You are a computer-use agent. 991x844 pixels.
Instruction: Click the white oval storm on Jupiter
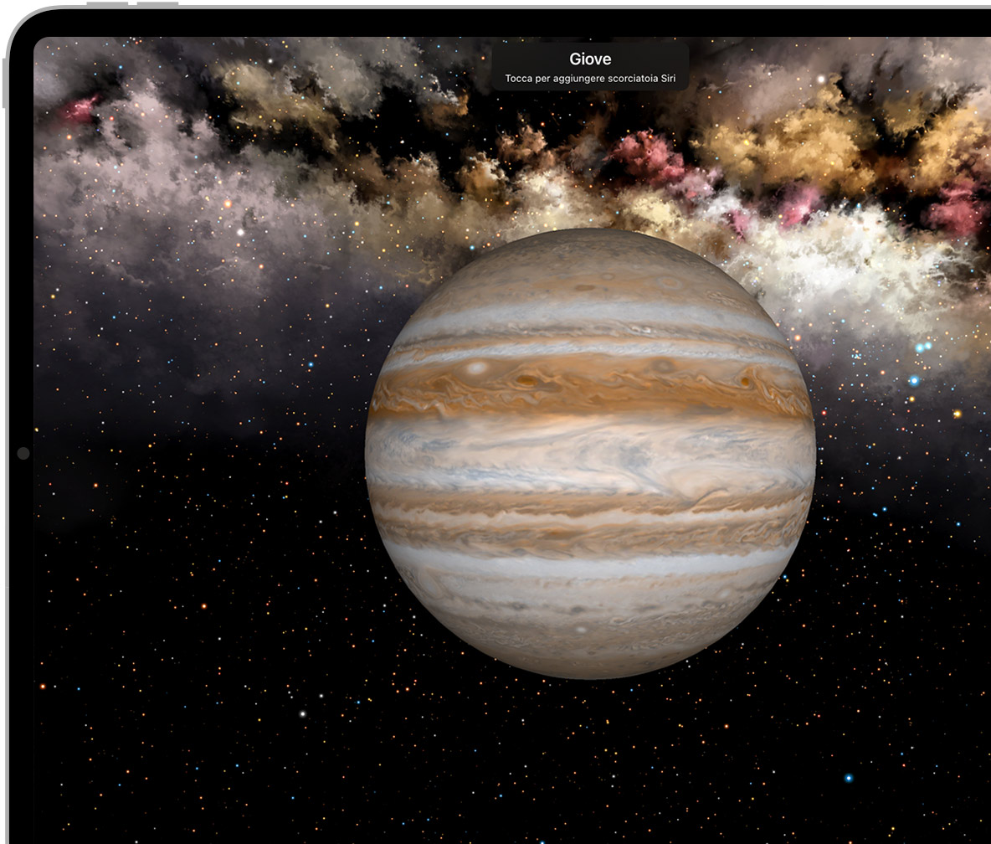[478, 368]
